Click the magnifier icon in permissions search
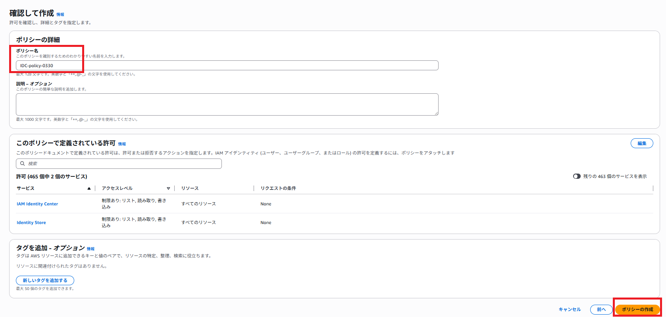Image resolution: width=666 pixels, height=317 pixels. [23, 164]
